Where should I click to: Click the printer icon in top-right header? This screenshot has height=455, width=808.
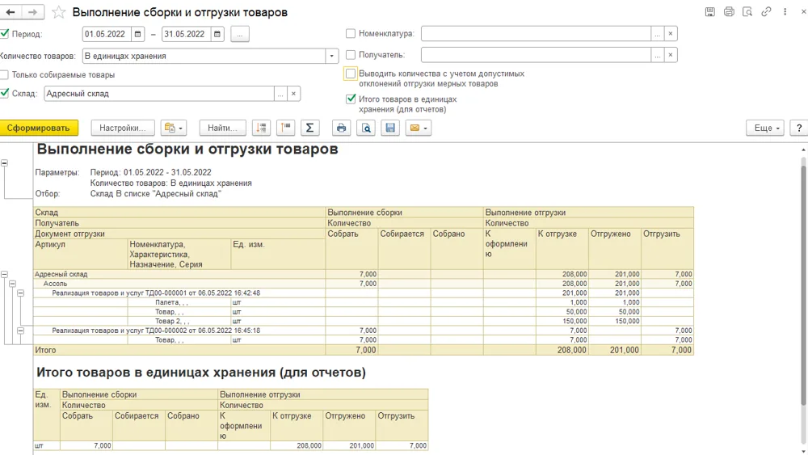click(729, 12)
